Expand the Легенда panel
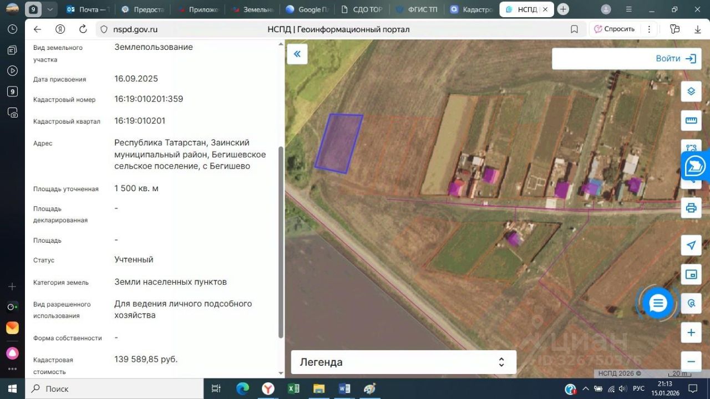 pyautogui.click(x=404, y=362)
